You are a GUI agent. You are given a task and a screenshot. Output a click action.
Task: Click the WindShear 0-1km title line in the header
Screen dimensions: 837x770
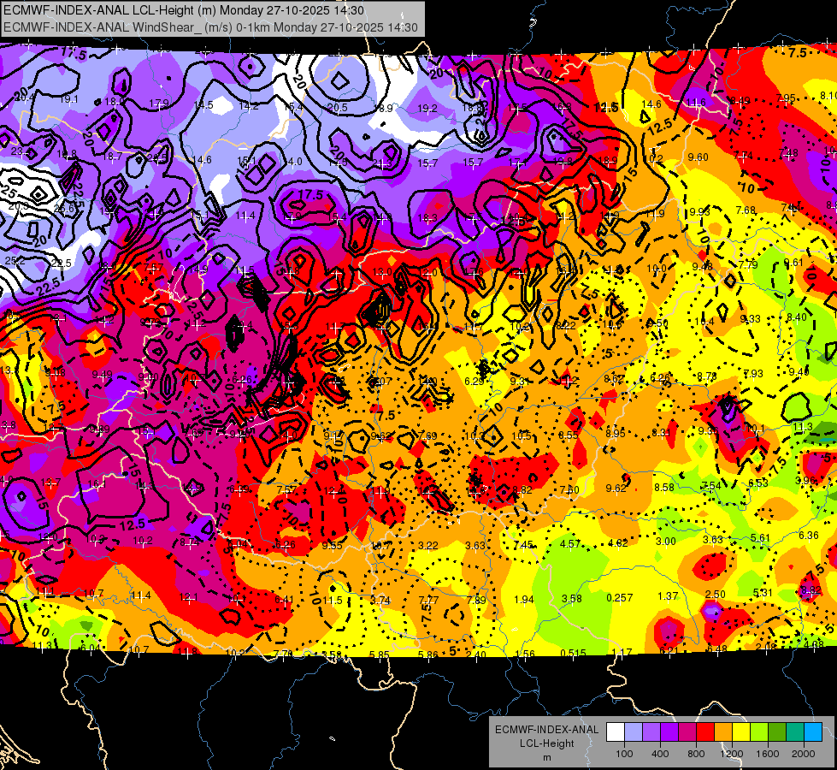click(x=210, y=27)
